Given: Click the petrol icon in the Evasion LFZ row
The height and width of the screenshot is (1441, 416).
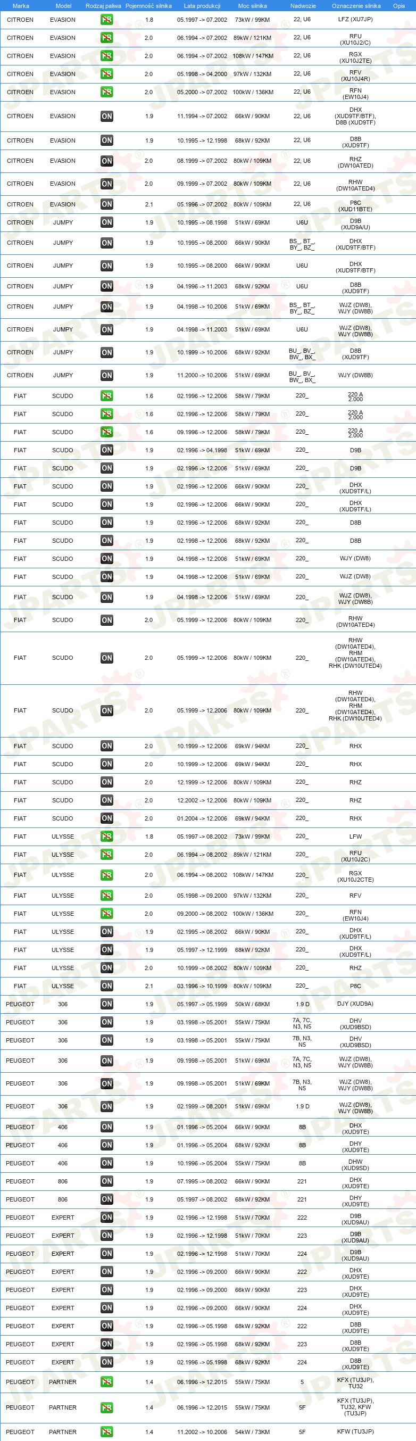Looking at the screenshot, I should [107, 20].
